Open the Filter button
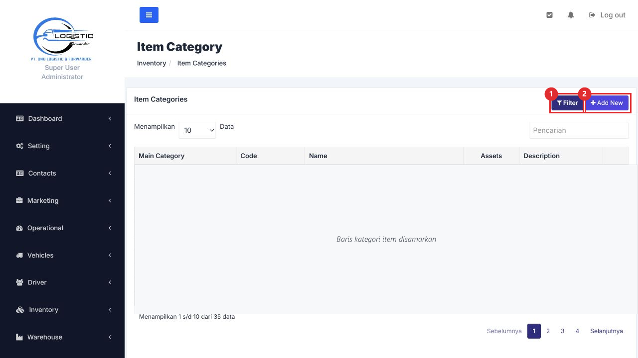Screen dimensions: 638x358 pyautogui.click(x=567, y=103)
